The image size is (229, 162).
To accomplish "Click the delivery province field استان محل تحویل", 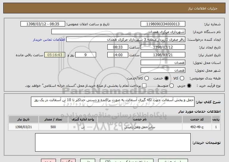I will 163,63.
